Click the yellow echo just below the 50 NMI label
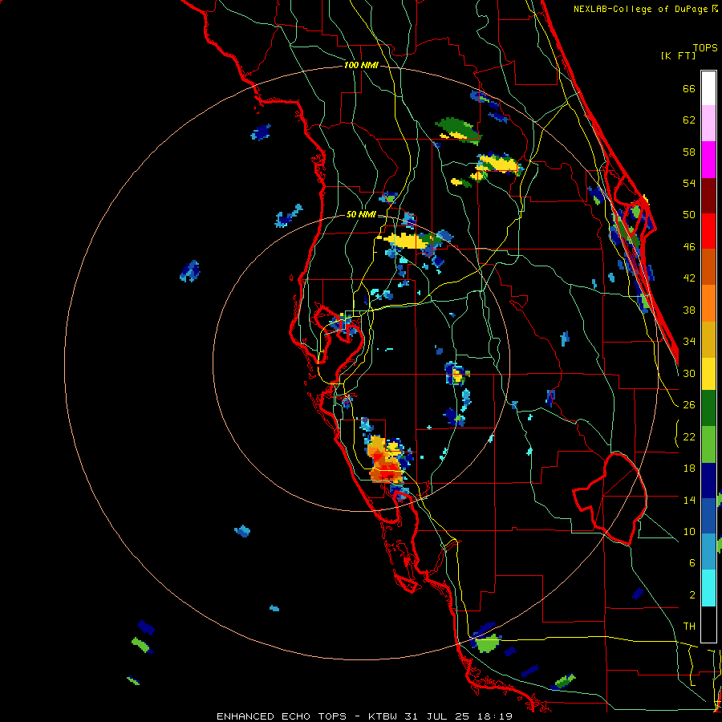 coord(405,241)
